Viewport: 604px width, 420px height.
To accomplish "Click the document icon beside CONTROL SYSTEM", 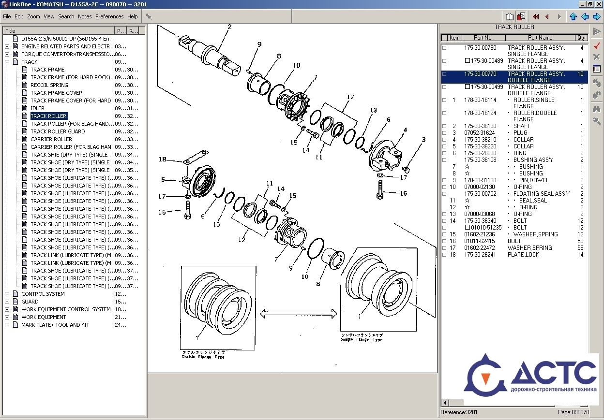I will click(x=15, y=294).
